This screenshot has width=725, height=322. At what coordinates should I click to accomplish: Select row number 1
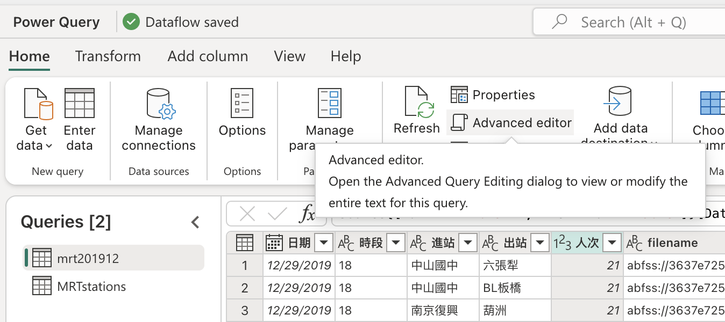[x=245, y=265]
